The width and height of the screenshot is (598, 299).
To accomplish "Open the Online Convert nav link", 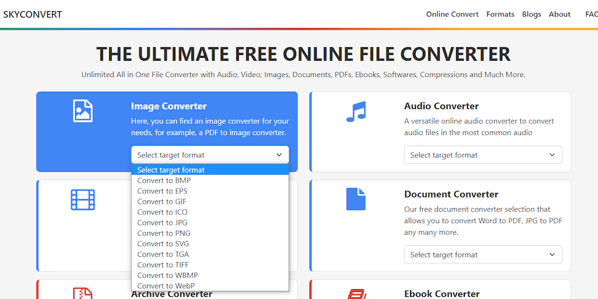I will [452, 14].
